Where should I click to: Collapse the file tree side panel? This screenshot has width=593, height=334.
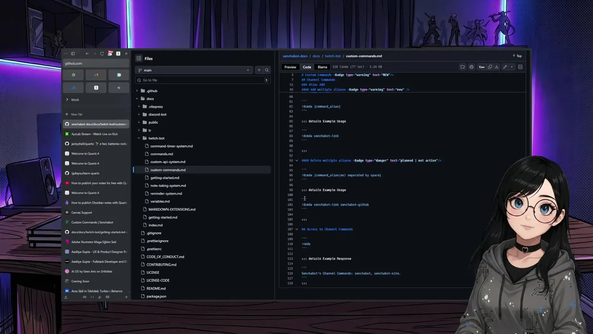pyautogui.click(x=139, y=58)
